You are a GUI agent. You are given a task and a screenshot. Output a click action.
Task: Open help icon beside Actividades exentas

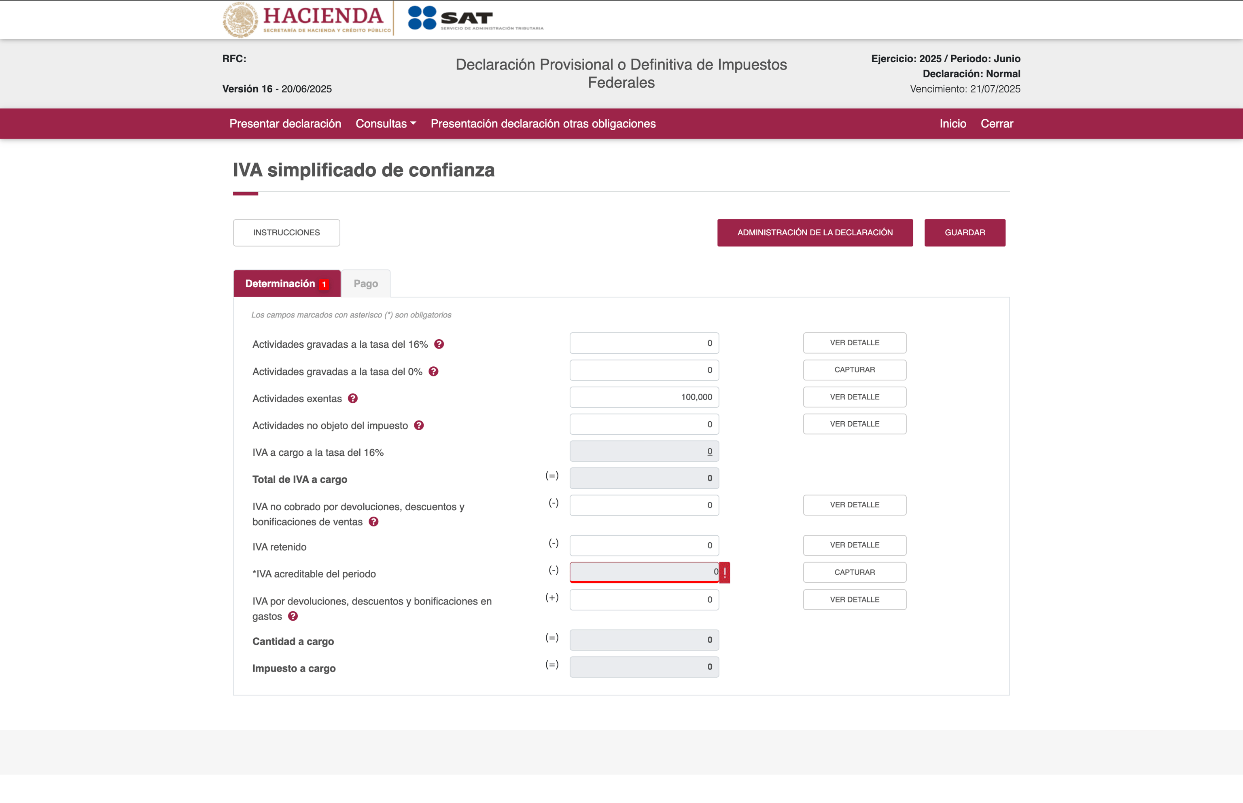point(353,398)
